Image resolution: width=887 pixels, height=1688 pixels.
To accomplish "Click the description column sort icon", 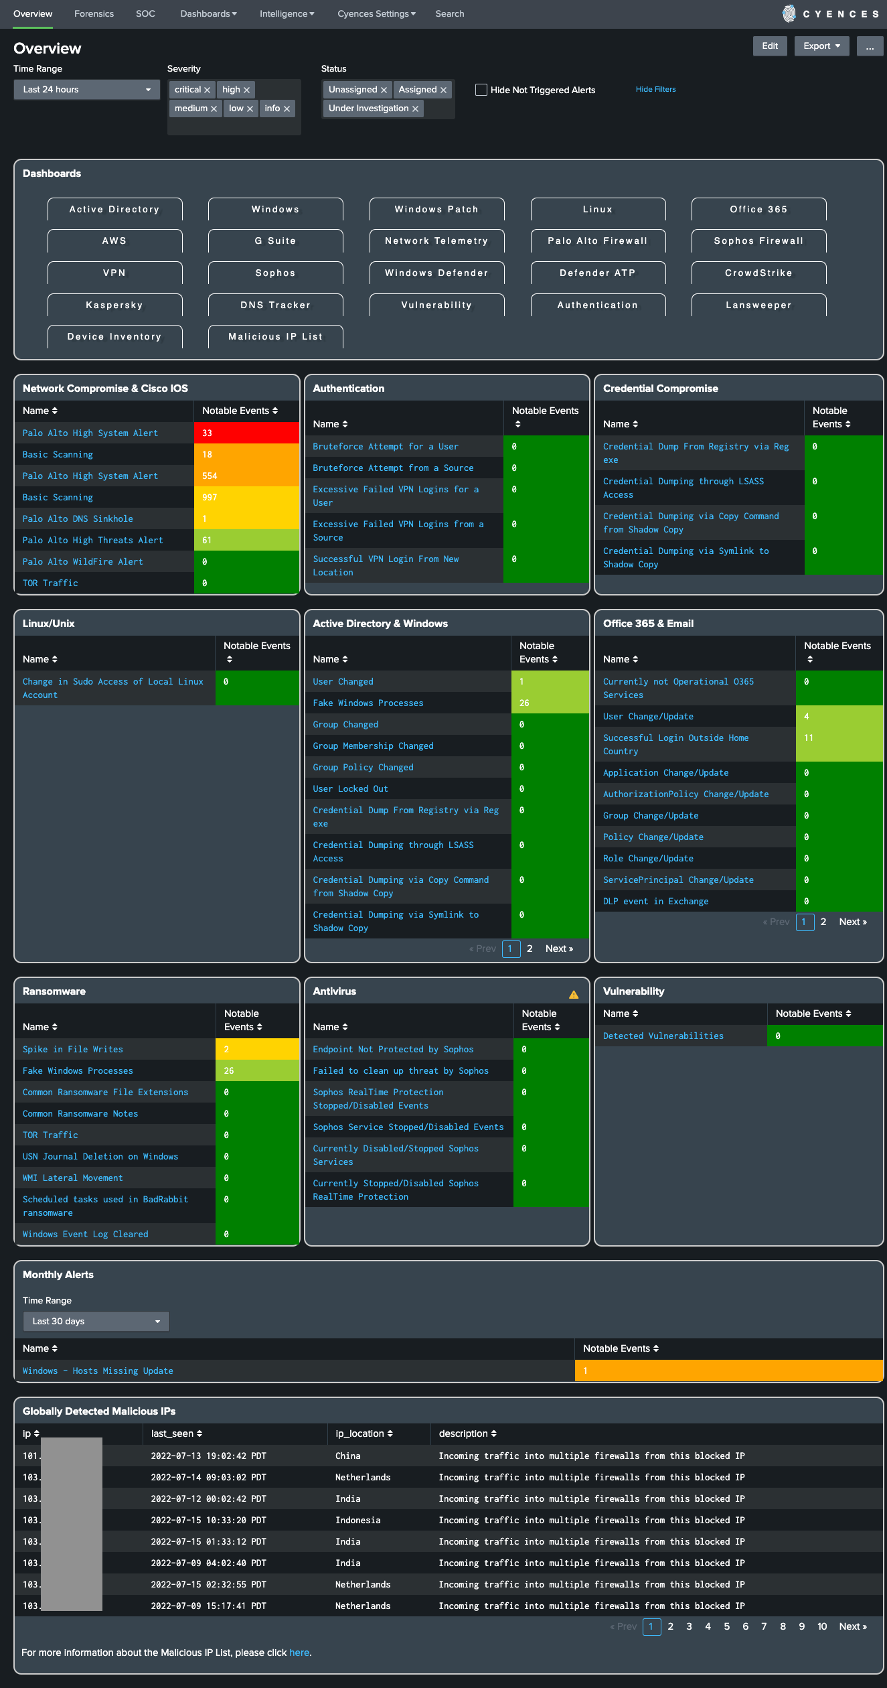I will pyautogui.click(x=494, y=1433).
